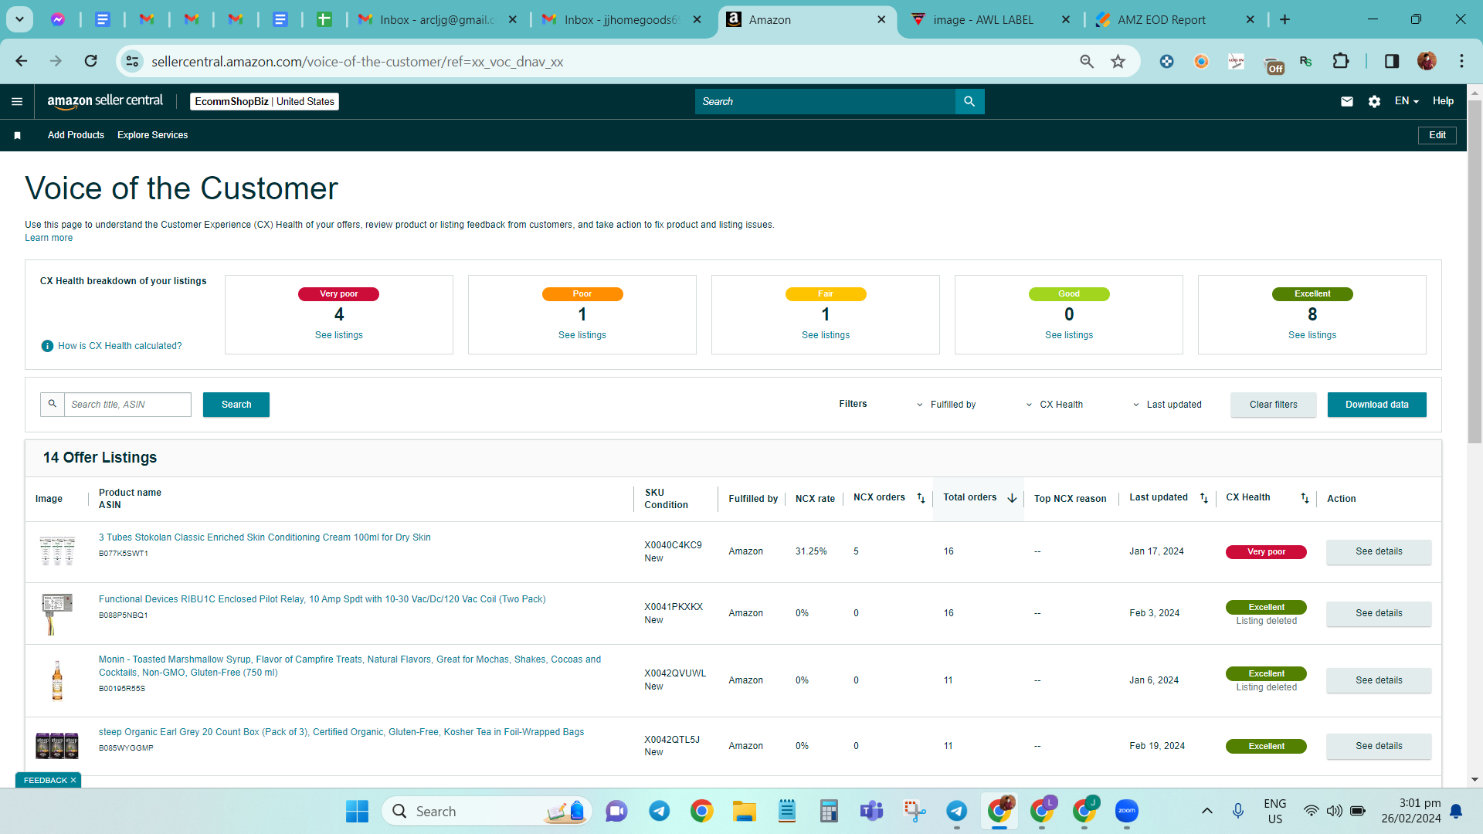This screenshot has height=834, width=1483.
Task: Click See details for the Pilot Relay row
Action: (x=1379, y=613)
